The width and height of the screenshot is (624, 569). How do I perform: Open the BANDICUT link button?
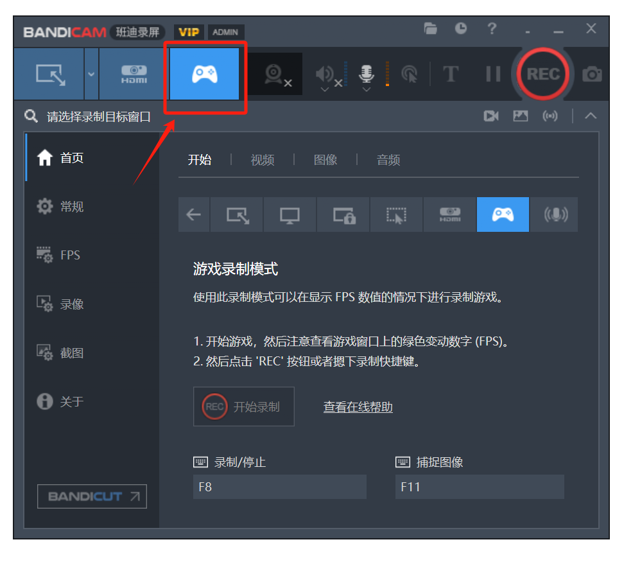tap(92, 496)
